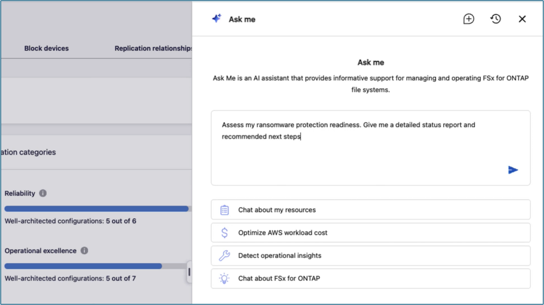Click the dollar sign cost icon

click(224, 233)
